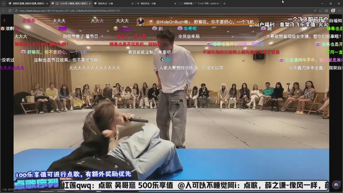Minimize the browser window
The image size is (343, 193).
click(x=322, y=3)
